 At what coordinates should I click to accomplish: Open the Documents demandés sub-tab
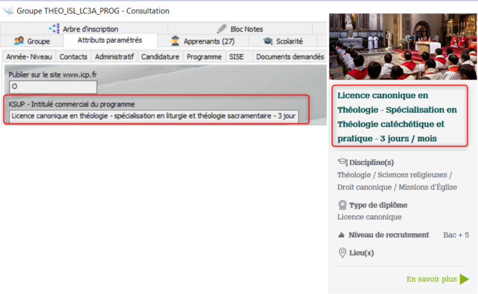point(289,56)
